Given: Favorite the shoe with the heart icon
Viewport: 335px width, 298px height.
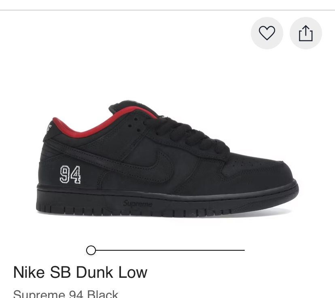Looking at the screenshot, I should [267, 33].
